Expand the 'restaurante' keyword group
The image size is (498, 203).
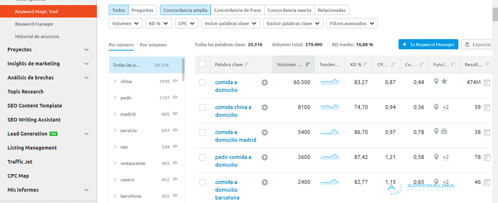(x=115, y=163)
